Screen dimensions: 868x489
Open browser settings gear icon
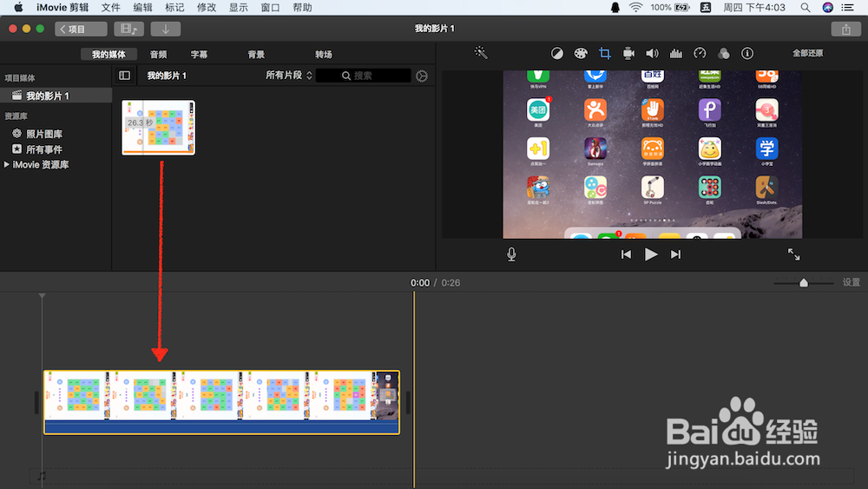coord(422,76)
